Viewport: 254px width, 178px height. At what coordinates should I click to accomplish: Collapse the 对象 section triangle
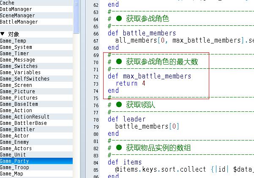tap(2, 34)
